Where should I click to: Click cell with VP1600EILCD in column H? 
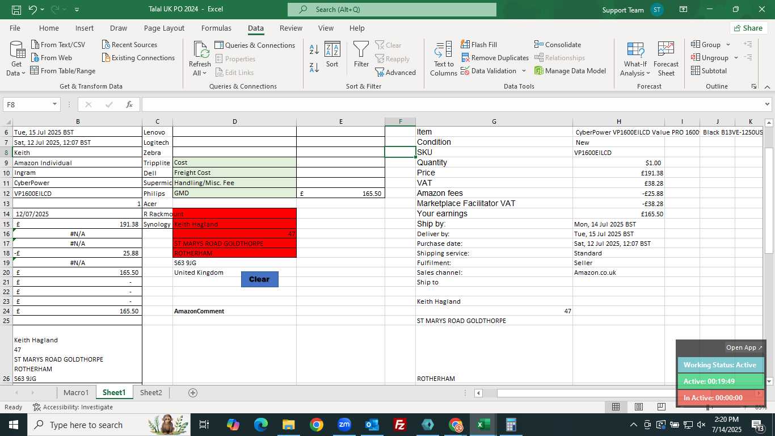[x=618, y=152]
